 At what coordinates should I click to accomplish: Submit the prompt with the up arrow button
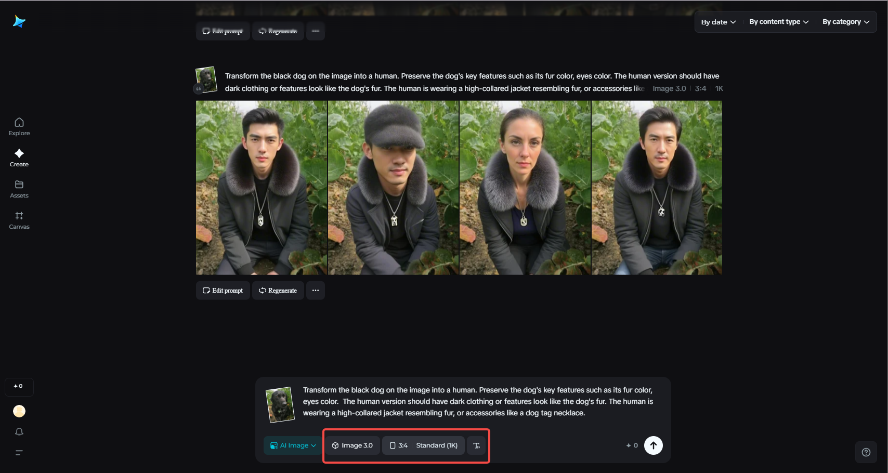[x=654, y=445]
